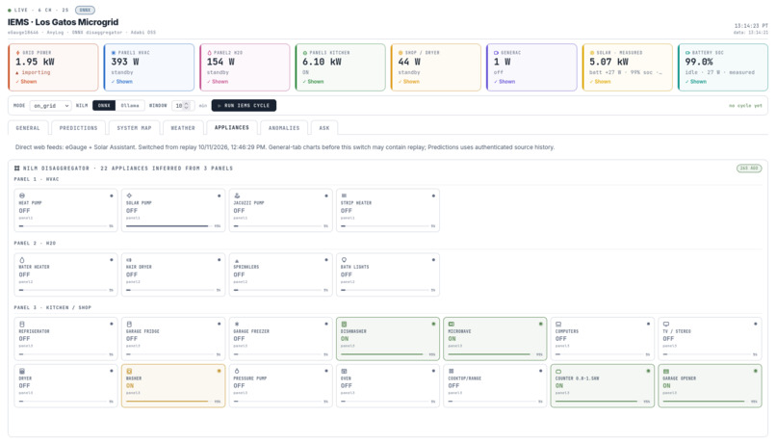View the Anomalies tab
The width and height of the screenshot is (776, 443).
click(284, 128)
